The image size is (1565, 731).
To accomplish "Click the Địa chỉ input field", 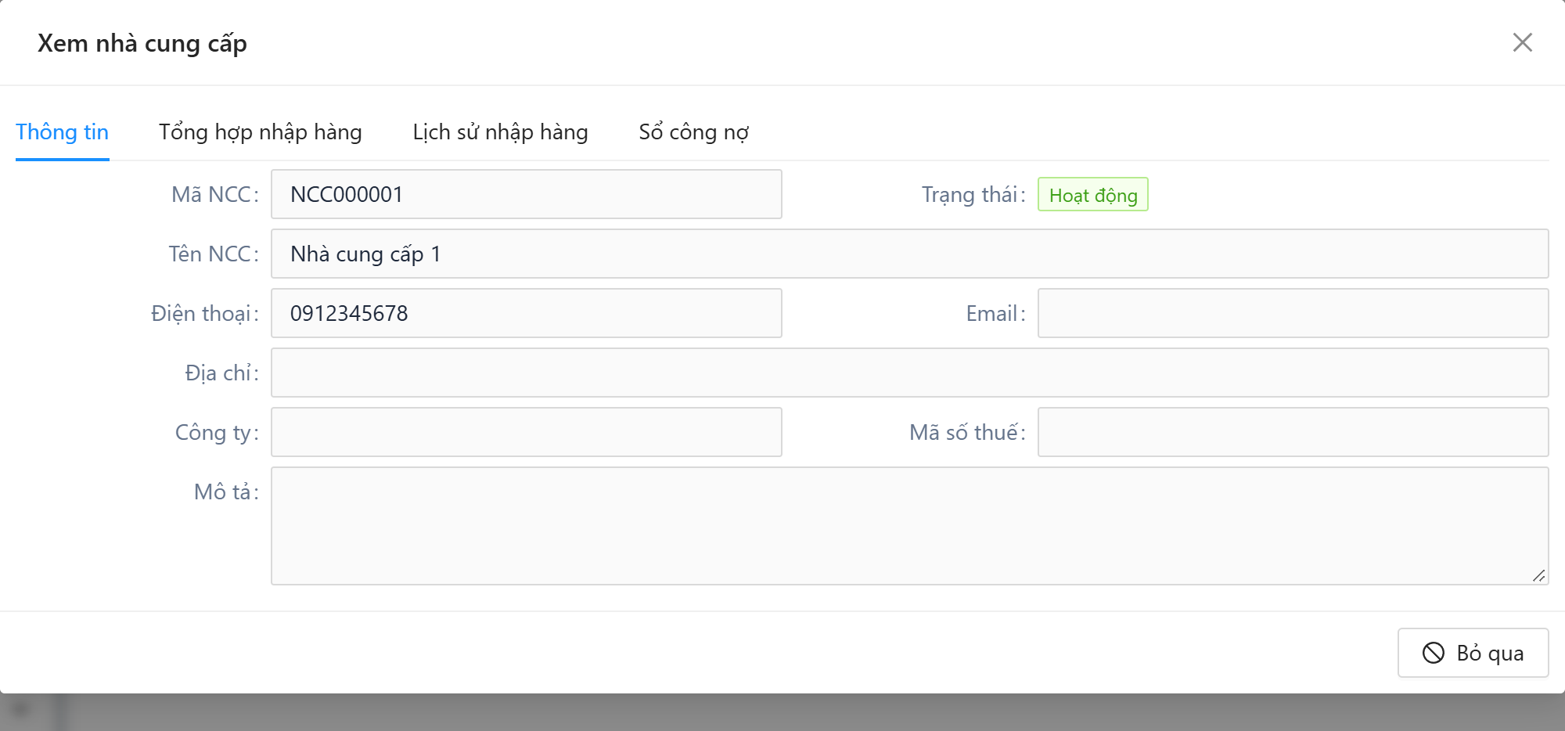I will [910, 373].
